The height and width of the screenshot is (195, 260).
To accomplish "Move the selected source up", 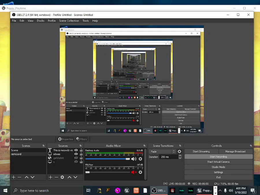I will 69,177.
